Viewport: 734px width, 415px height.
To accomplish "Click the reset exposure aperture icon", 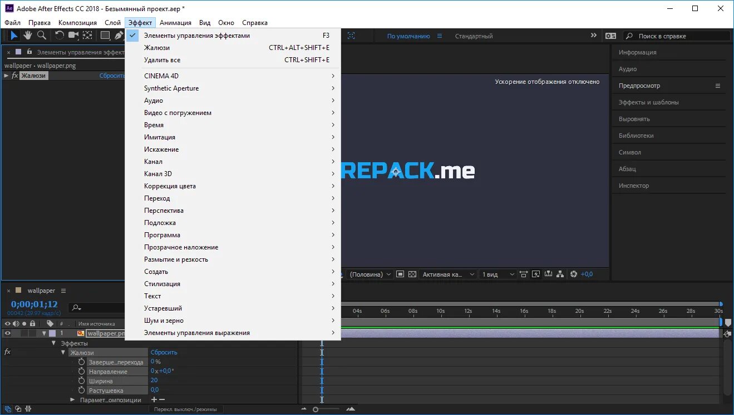I will click(574, 274).
